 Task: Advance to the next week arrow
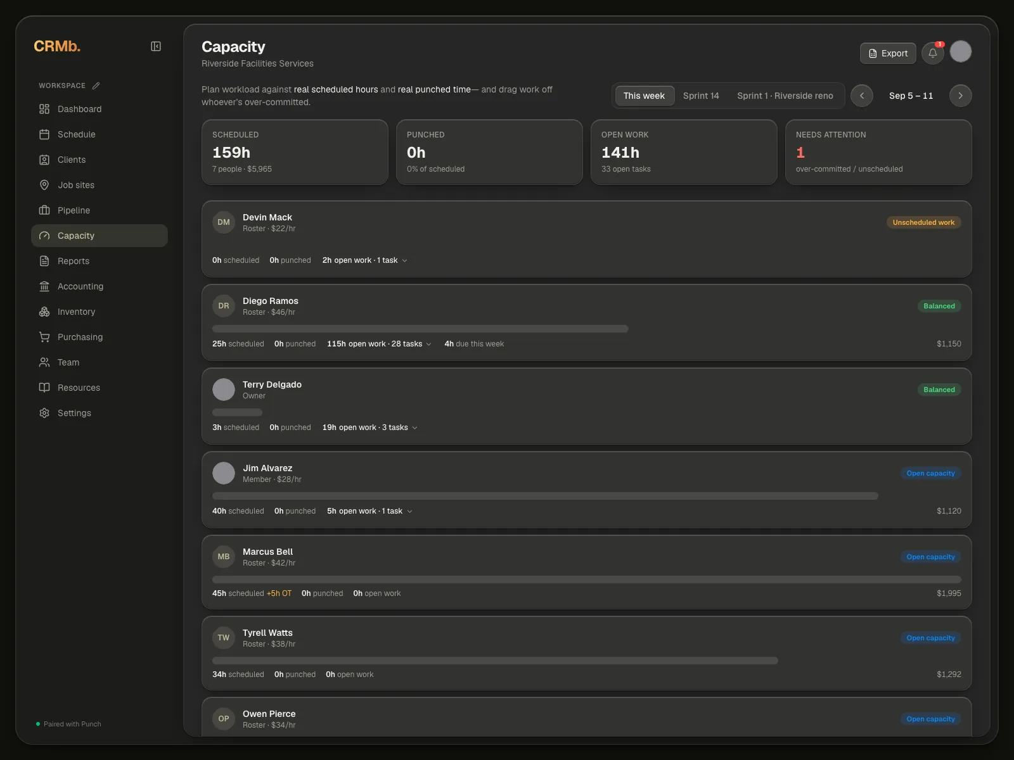[x=961, y=96]
